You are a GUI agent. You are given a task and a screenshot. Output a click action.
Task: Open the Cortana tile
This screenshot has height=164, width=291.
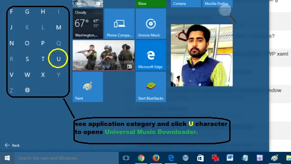(x=186, y=4)
